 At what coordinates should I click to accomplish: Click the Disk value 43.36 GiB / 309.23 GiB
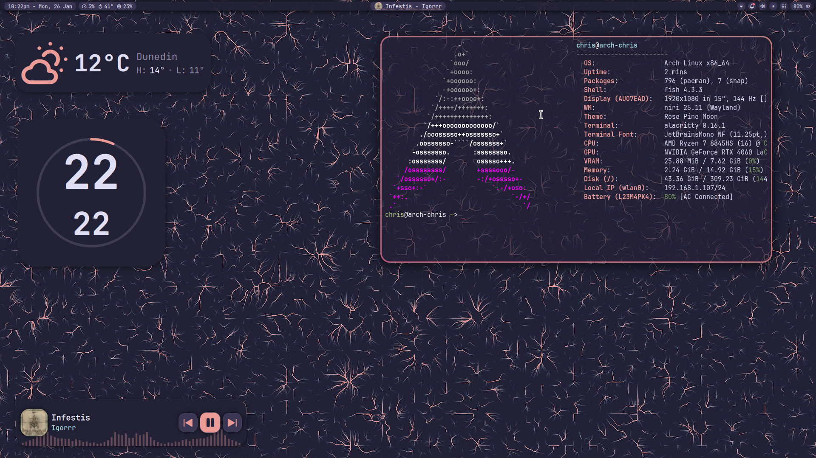[706, 179]
